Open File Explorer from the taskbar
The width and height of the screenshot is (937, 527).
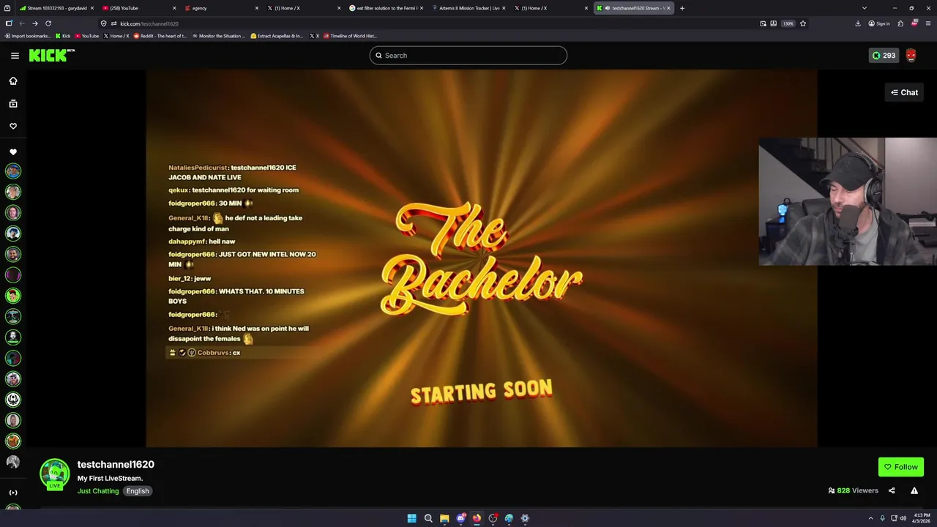coord(444,518)
